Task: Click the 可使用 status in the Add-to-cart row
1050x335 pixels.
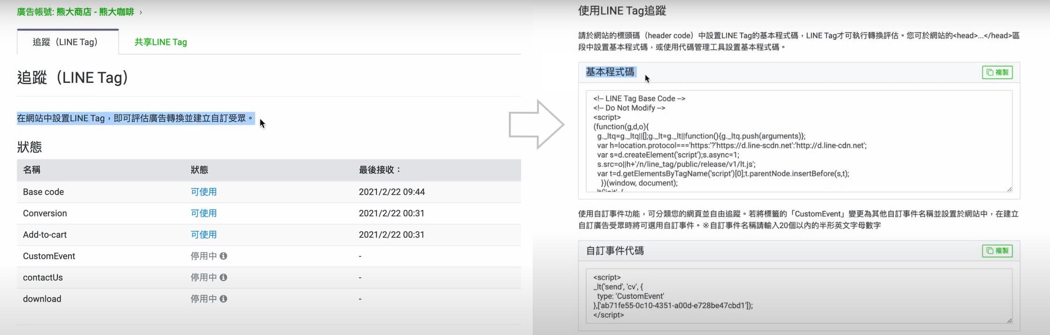Action: pos(203,234)
